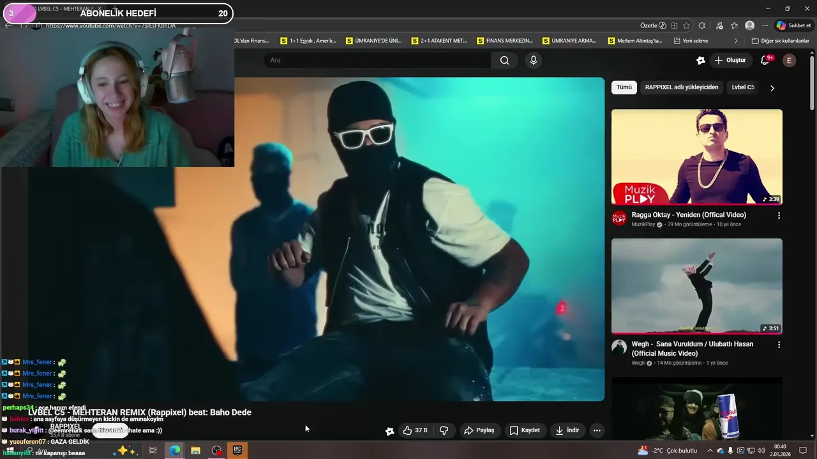The width and height of the screenshot is (817, 459).
Task: Select the Tümü filter chip
Action: click(x=624, y=87)
